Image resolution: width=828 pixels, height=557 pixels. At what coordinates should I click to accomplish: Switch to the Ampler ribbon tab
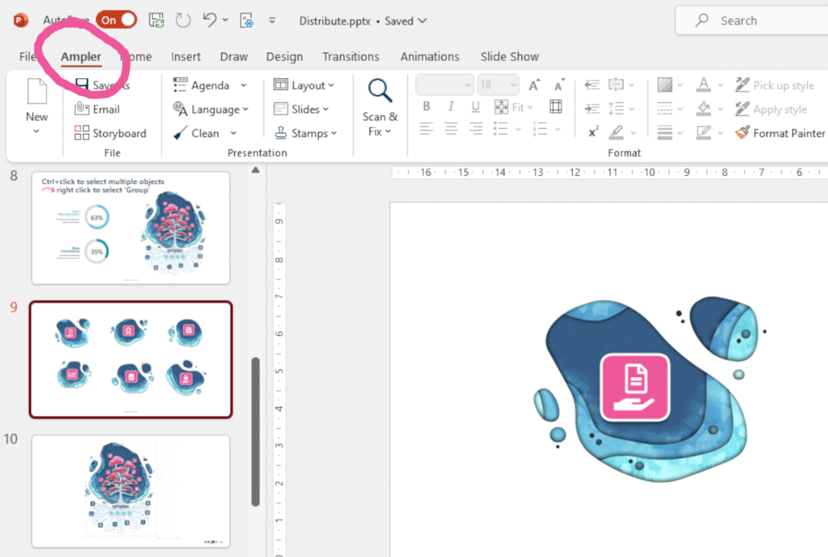pyautogui.click(x=80, y=56)
